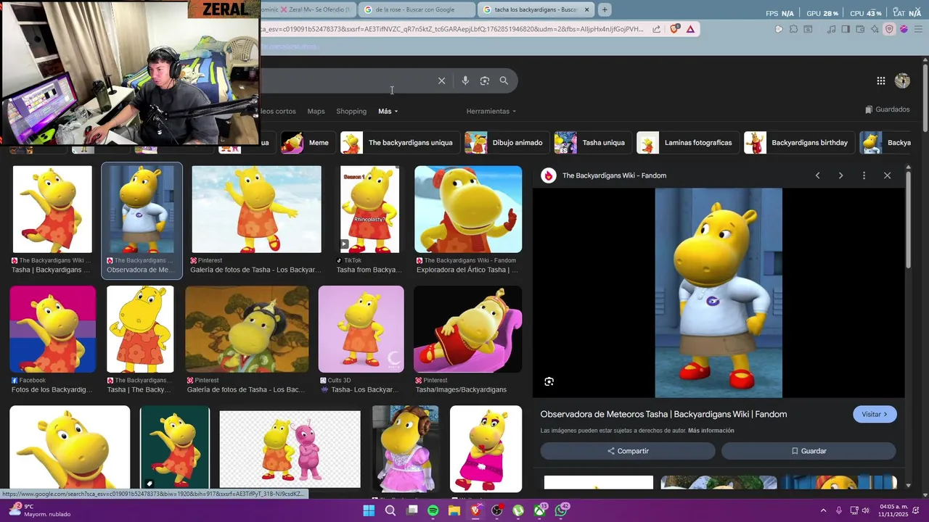929x522 pixels.
Task: Open OBS Studio from the taskbar
Action: click(497, 510)
